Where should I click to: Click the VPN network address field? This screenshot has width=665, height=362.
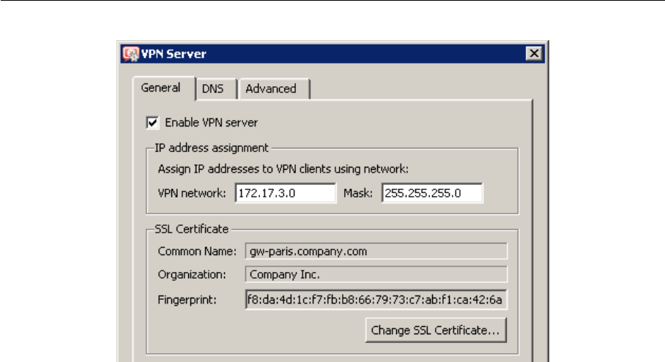point(285,193)
